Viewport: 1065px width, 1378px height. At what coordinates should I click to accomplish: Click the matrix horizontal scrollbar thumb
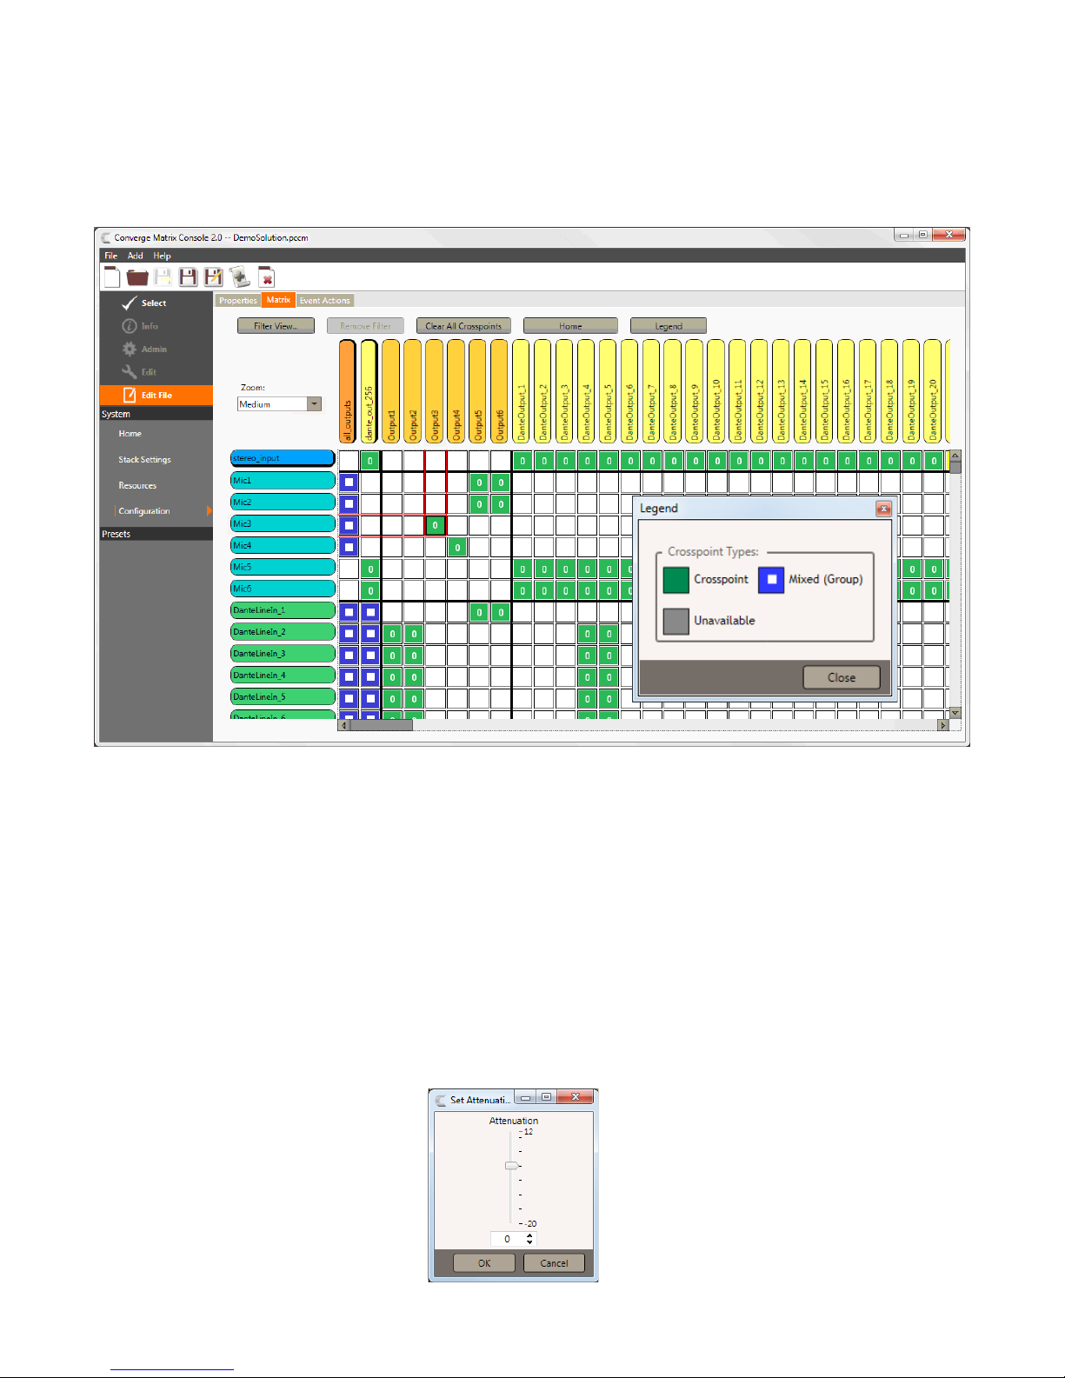(x=381, y=725)
